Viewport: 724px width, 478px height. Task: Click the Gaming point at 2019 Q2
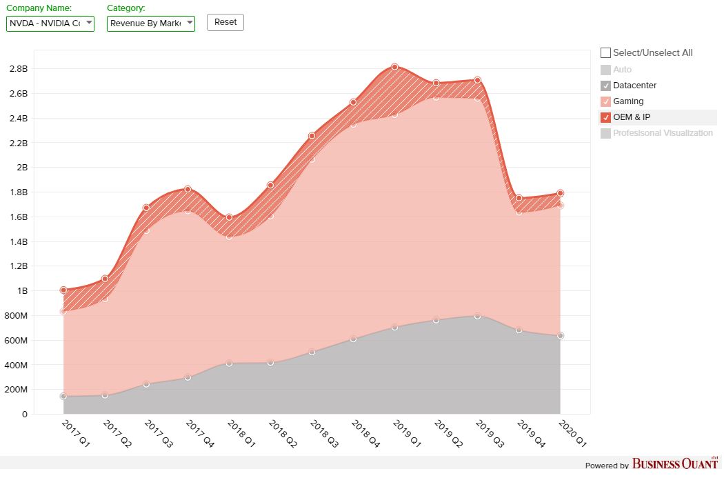(x=436, y=97)
